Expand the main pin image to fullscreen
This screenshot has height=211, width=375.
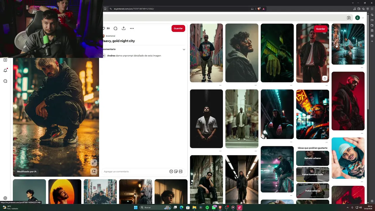point(94,163)
